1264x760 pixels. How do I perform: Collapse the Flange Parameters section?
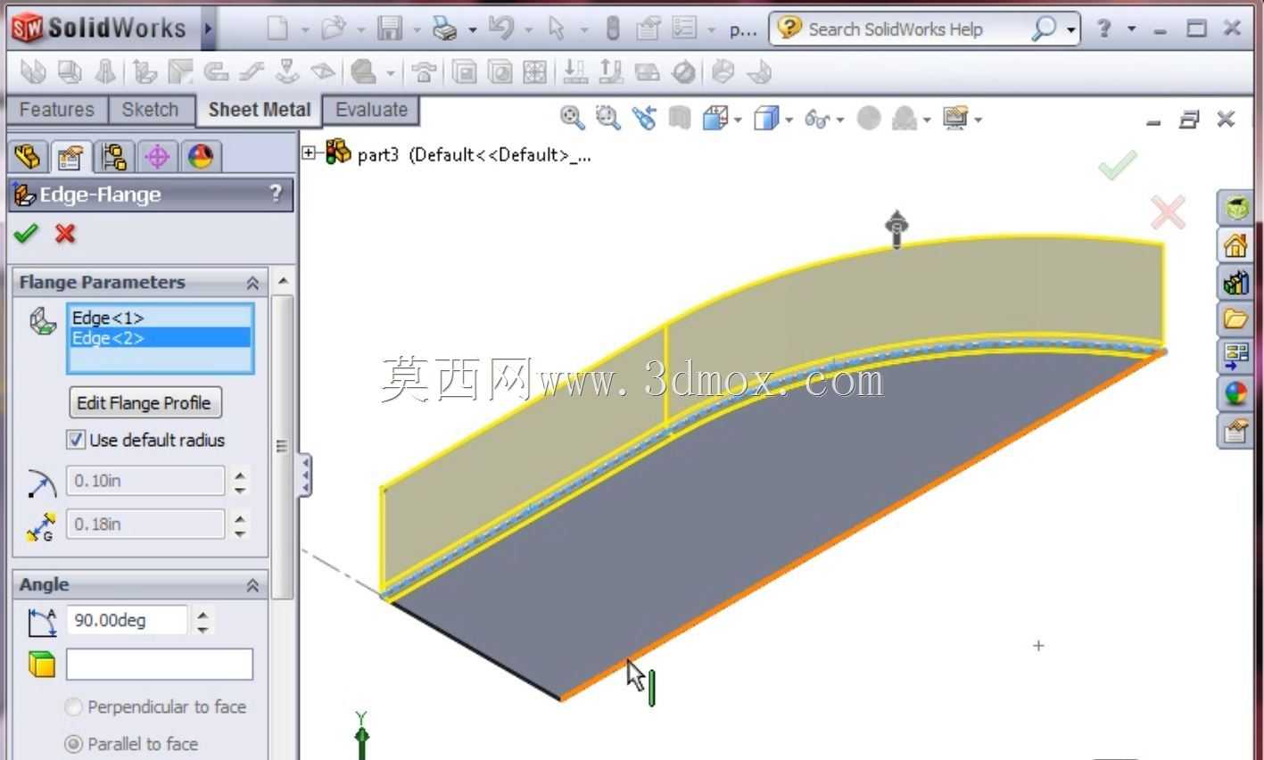coord(252,283)
